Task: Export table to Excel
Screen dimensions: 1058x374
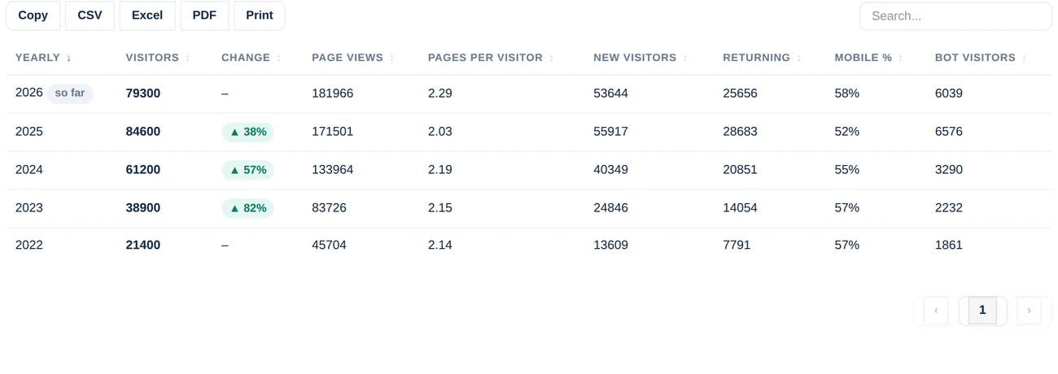Action: [147, 15]
